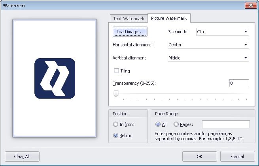259x166 pixels.
Task: Click the Pages range text field
Action: tap(226, 124)
